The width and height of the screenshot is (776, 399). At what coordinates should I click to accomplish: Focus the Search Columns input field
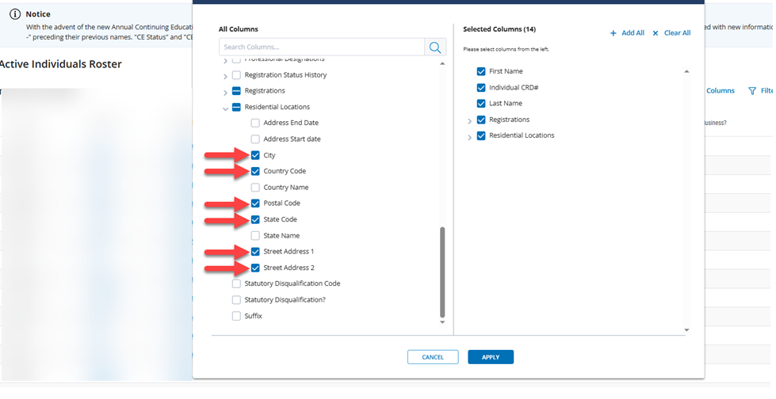322,47
